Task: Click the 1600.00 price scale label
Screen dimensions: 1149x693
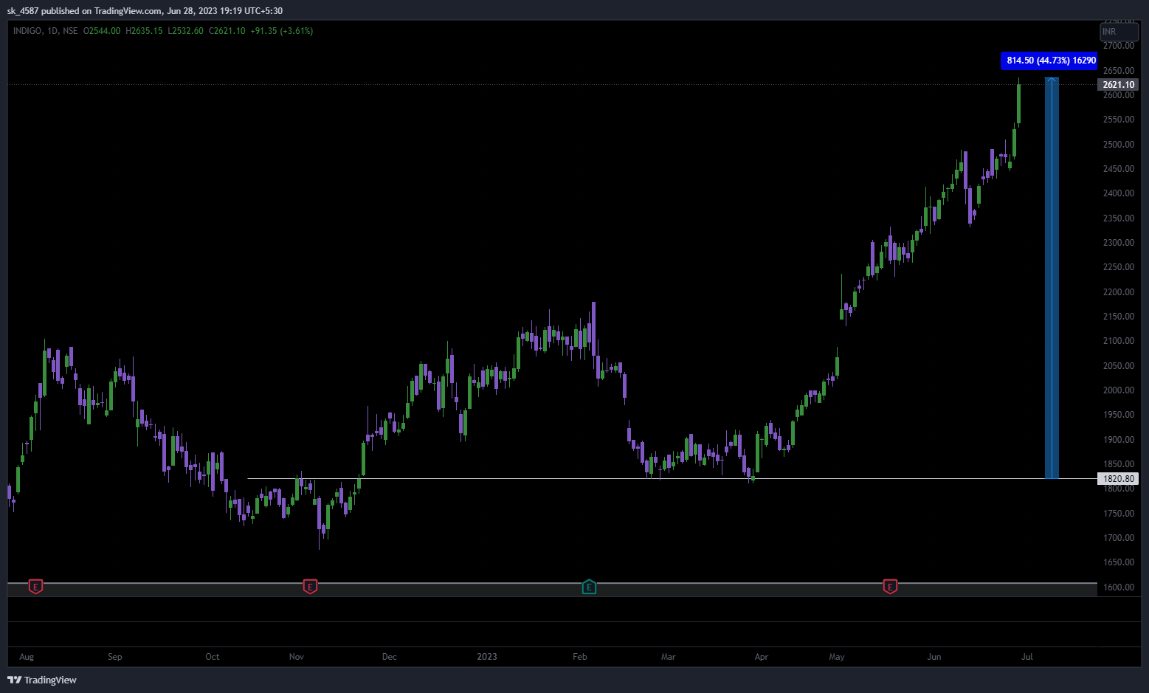Action: point(1119,587)
